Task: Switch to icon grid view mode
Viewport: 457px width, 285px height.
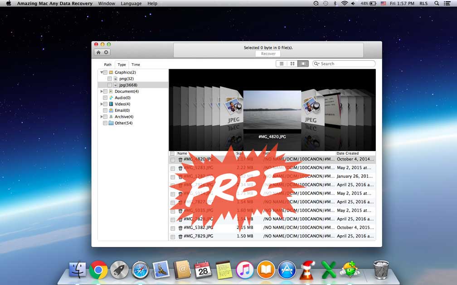Action: [x=292, y=64]
